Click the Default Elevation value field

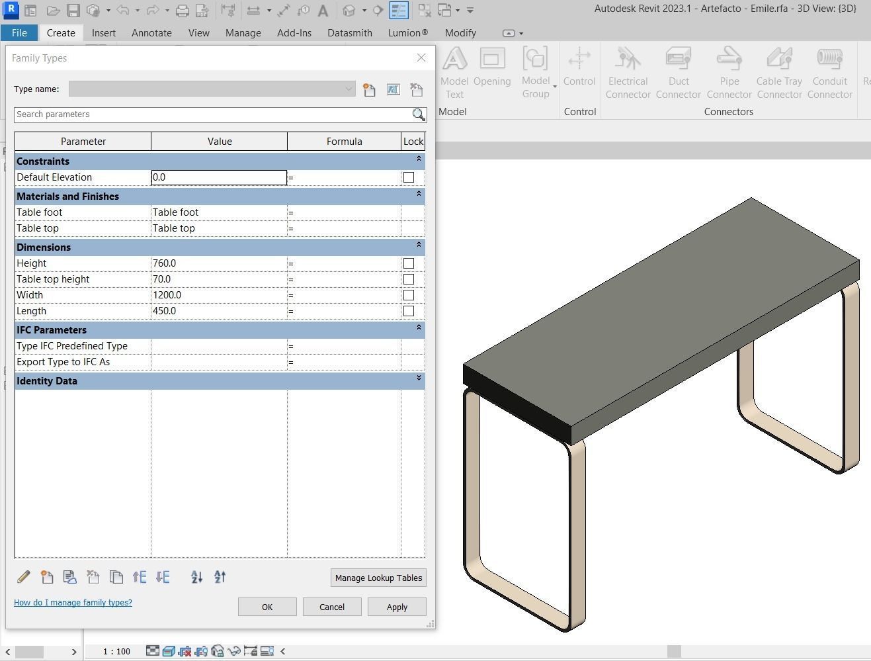coord(219,177)
